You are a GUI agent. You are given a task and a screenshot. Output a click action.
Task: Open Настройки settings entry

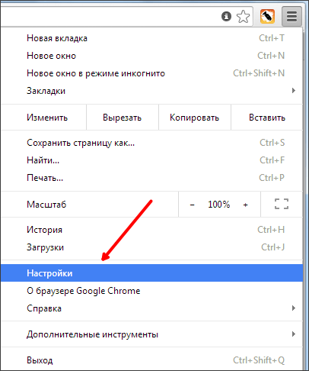(151, 273)
